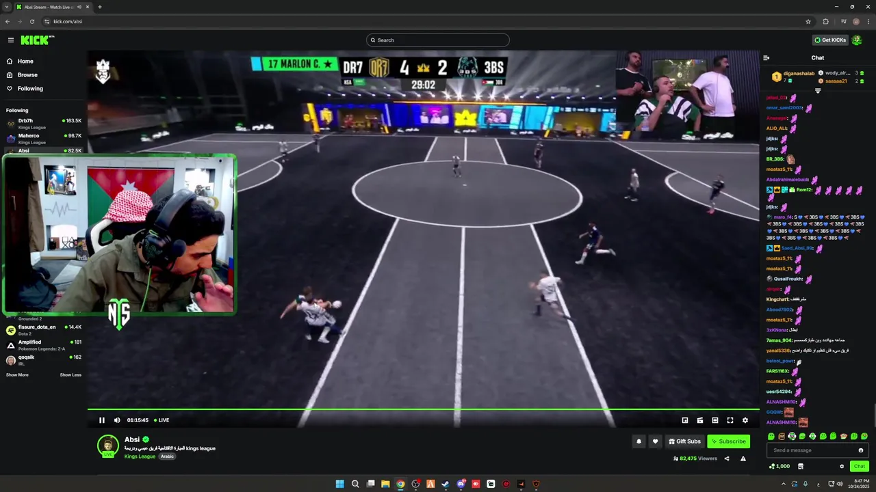Screen dimensions: 876x492
Task: Open Drb7h channel in Following list
Action: tap(44, 123)
